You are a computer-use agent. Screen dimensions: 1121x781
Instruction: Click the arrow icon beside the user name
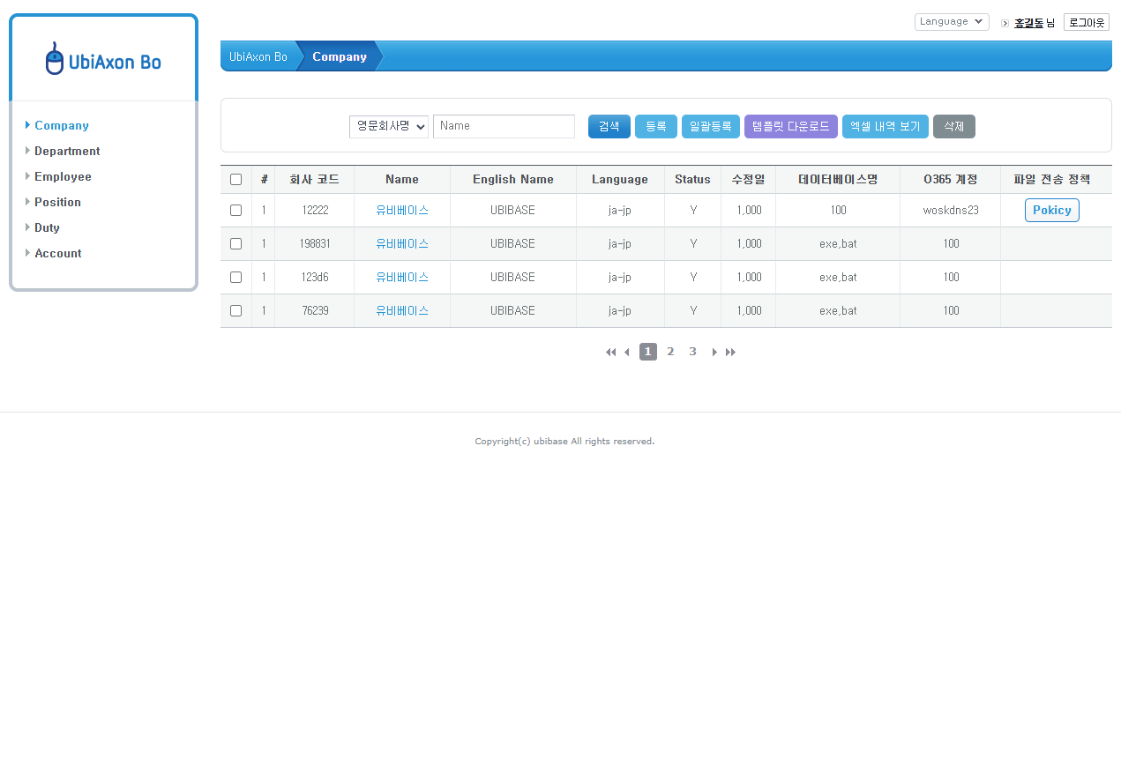coord(1005,23)
